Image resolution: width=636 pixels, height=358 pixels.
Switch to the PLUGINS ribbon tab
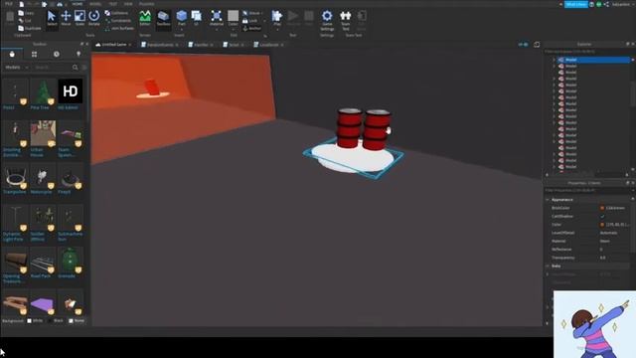click(x=146, y=4)
